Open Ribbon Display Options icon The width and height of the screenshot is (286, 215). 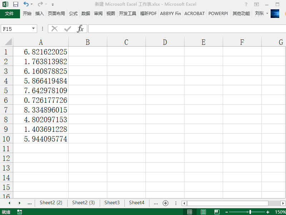click(x=256, y=4)
